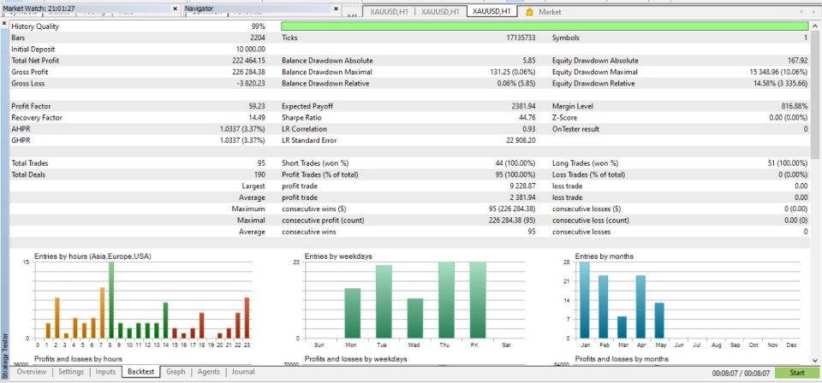Click the Short Trades 44 (100.00%) value

(515, 163)
